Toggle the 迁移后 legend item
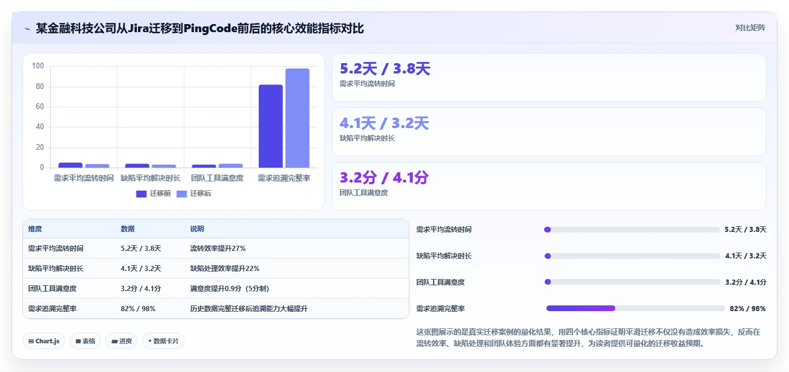This screenshot has height=372, width=789. coord(194,193)
